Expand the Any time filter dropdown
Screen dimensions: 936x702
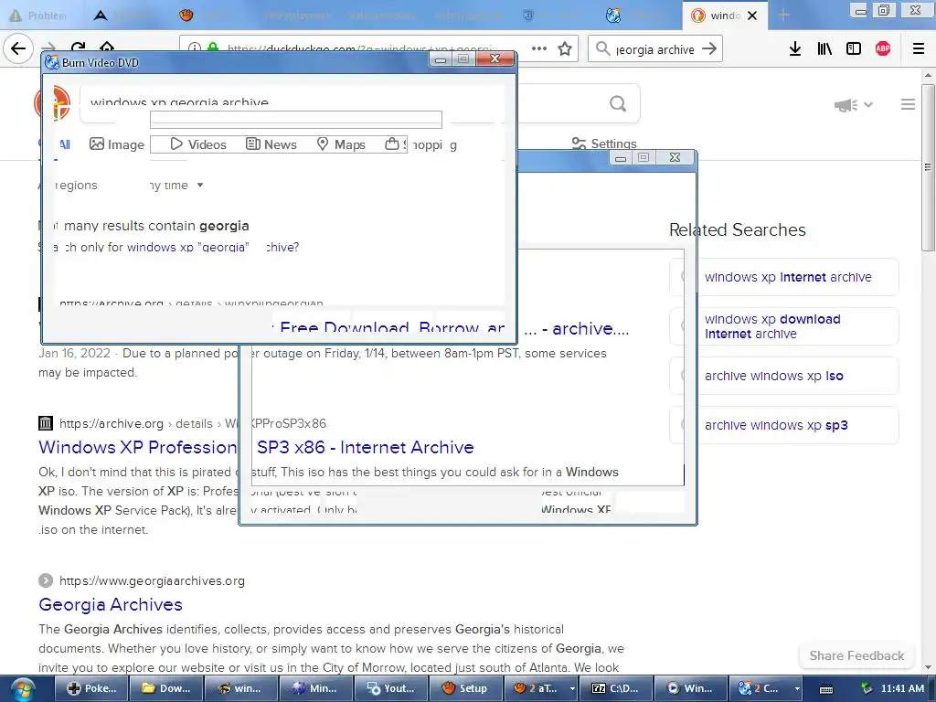click(x=176, y=185)
